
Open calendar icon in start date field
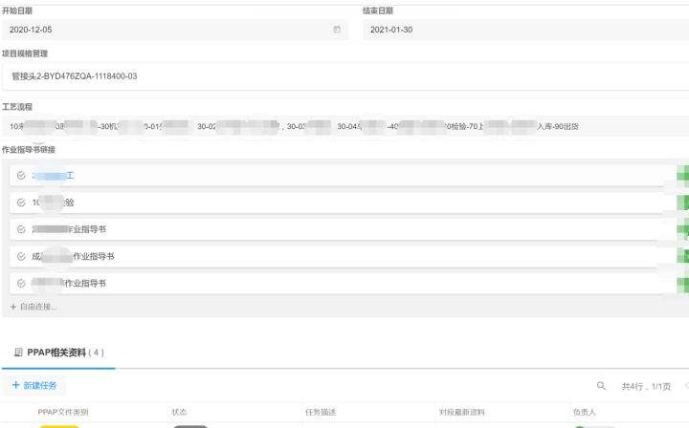pos(337,30)
